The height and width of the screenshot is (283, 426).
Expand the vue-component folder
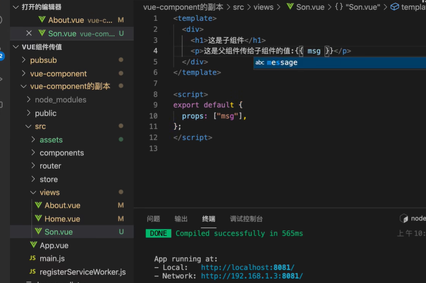(x=24, y=73)
